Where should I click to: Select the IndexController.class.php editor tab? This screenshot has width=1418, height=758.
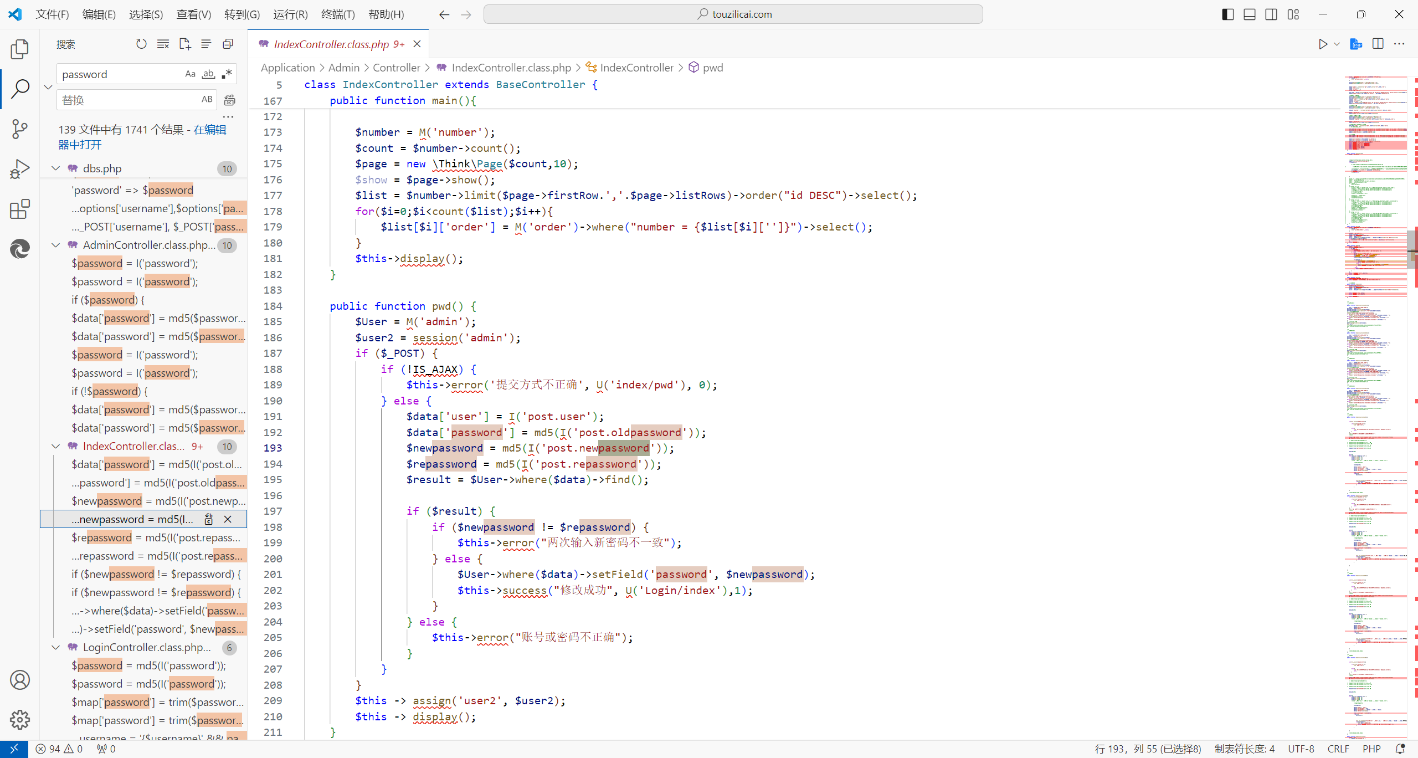(331, 44)
